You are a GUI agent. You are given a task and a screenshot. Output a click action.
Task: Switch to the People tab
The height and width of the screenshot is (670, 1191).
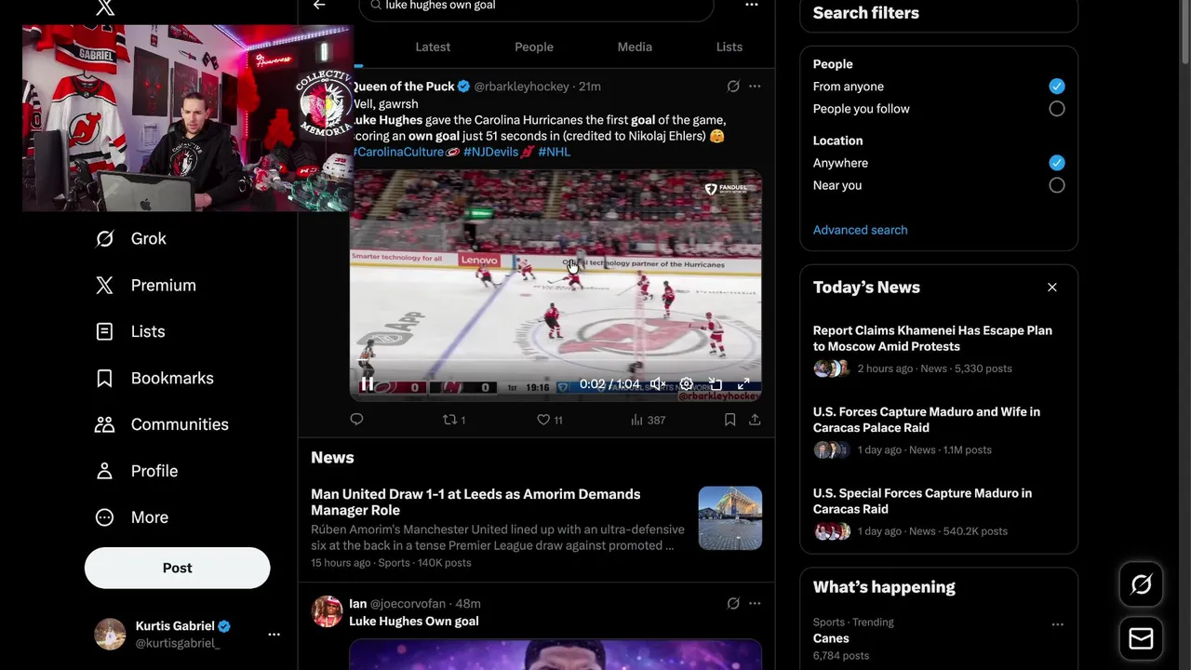click(x=534, y=47)
